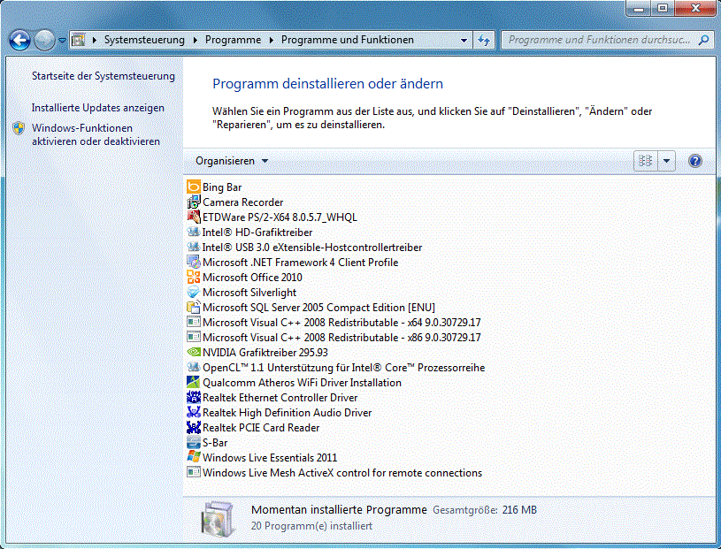Image resolution: width=721 pixels, height=549 pixels.
Task: Expand the arrow before Systemsteuerung breadcrumb
Action: 95,41
